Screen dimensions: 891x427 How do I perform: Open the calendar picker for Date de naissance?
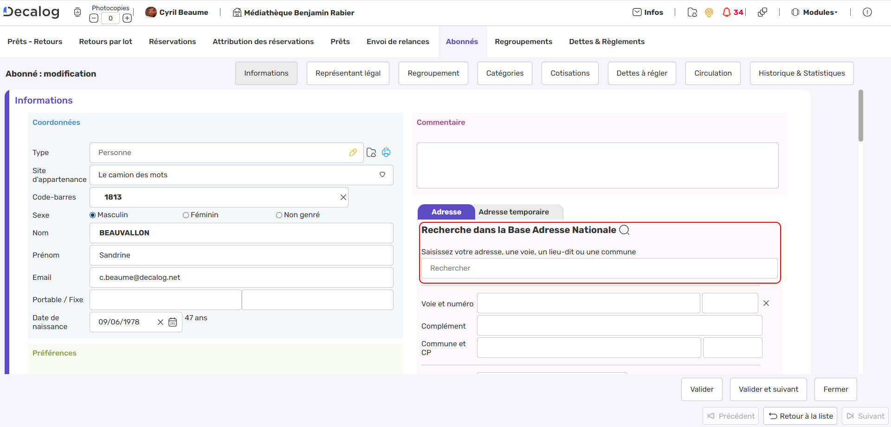coord(173,322)
